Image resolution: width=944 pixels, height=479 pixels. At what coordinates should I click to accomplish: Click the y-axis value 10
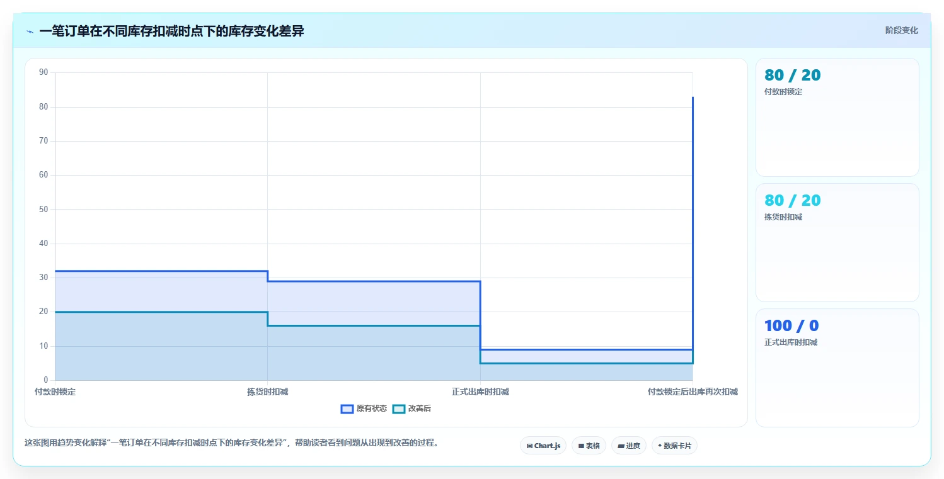(x=43, y=346)
